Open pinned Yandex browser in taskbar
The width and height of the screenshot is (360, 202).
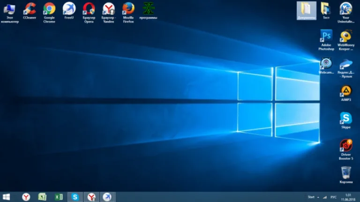(x=26, y=197)
